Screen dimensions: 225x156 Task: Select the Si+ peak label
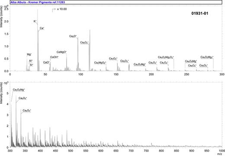32,65
